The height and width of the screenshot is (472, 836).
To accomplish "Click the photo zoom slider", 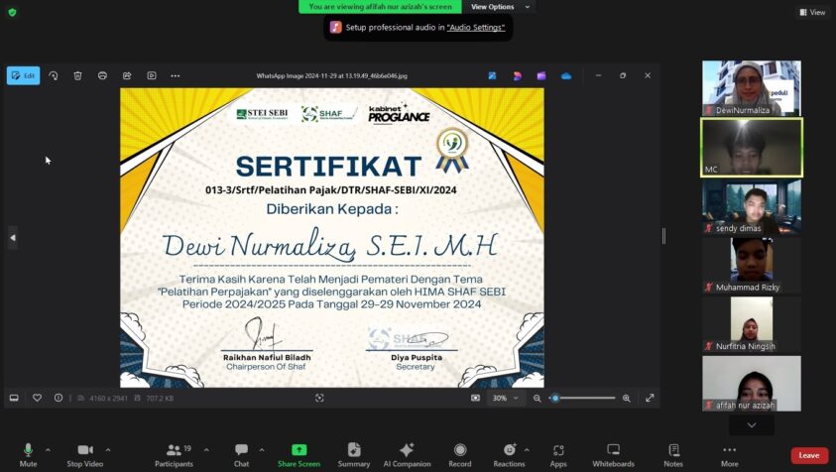I will (x=585, y=398).
